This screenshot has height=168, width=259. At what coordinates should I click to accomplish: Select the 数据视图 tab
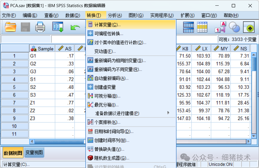click(x=13, y=152)
